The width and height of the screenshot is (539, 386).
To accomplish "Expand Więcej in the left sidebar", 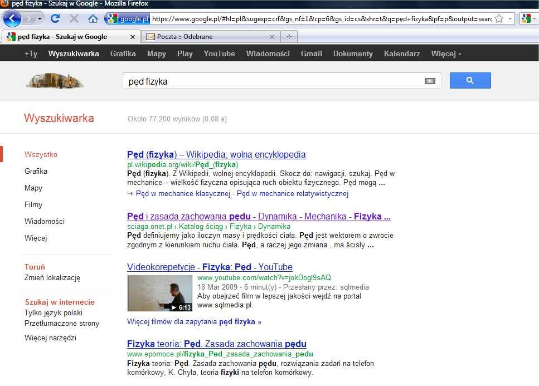I will coord(36,238).
